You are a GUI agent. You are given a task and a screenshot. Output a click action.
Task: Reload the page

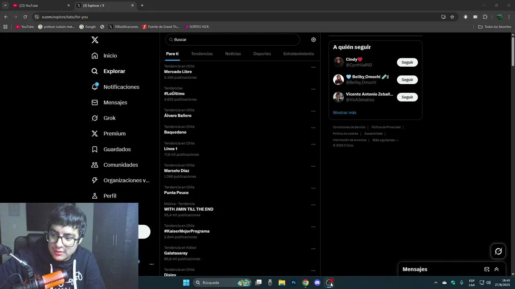point(25,17)
